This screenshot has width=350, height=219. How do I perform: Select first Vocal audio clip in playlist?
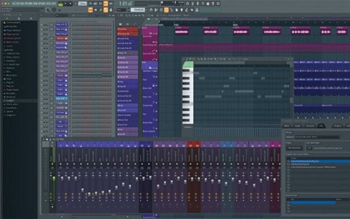click(x=182, y=31)
